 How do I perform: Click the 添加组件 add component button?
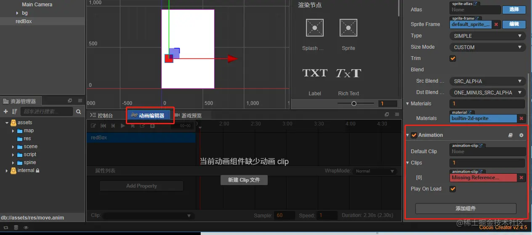(465, 209)
